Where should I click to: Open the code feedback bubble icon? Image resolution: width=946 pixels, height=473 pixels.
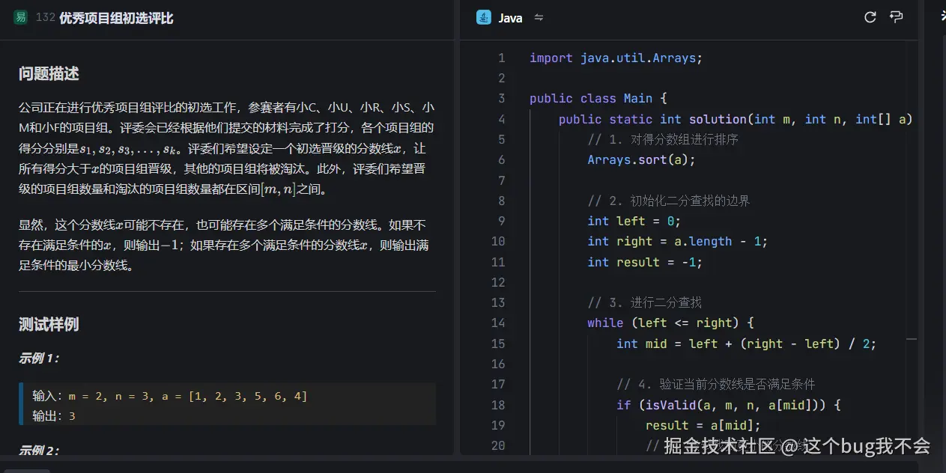tap(897, 16)
